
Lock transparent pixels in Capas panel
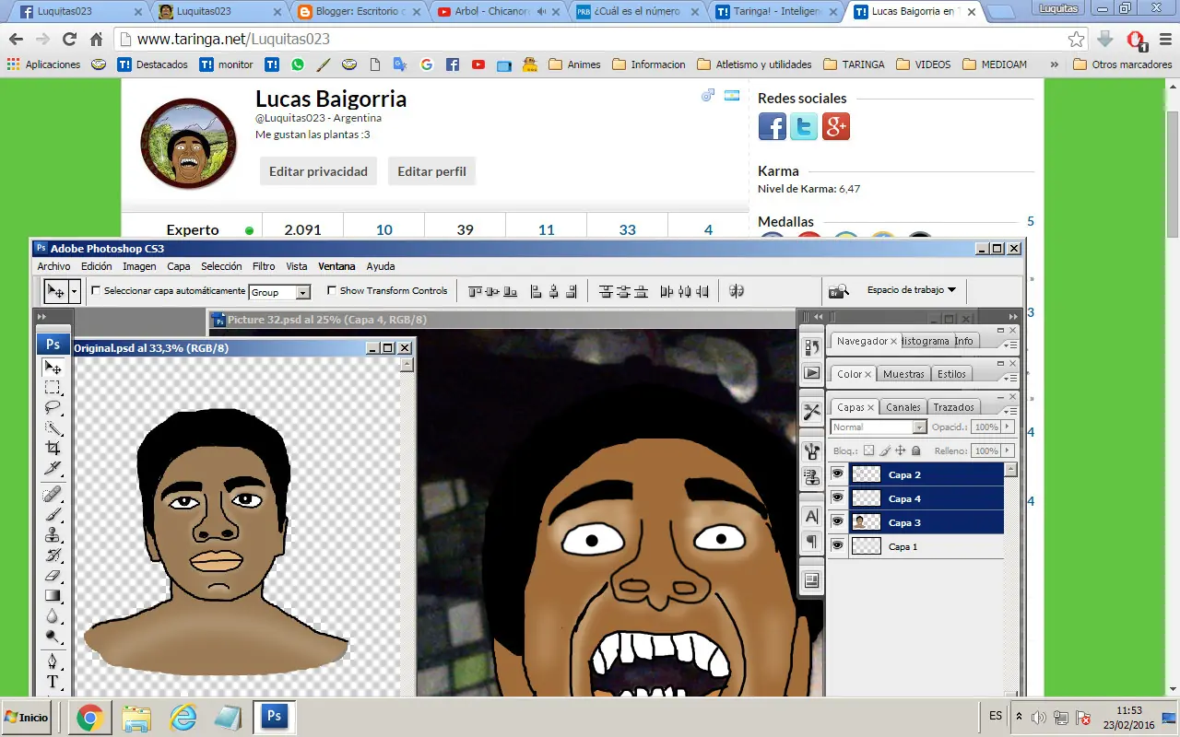(868, 451)
